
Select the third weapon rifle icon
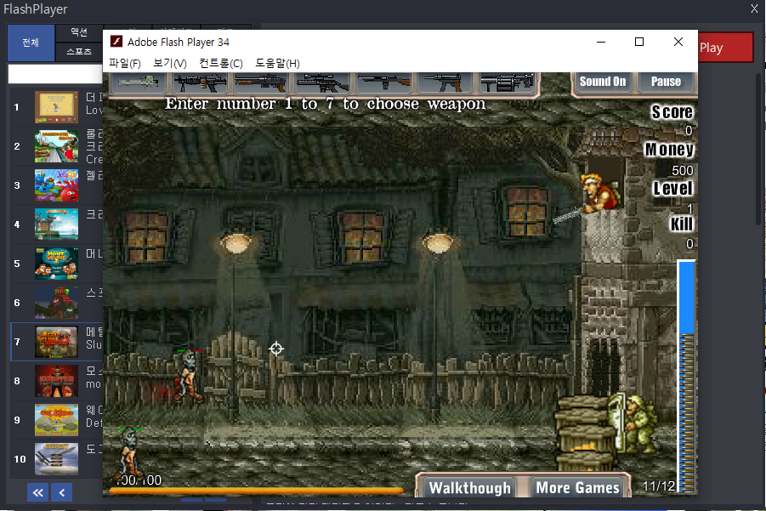260,82
